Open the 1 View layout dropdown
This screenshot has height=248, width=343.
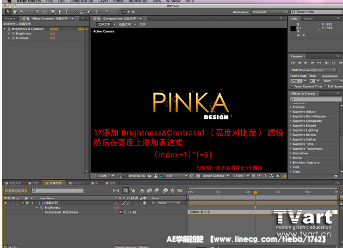(241, 176)
